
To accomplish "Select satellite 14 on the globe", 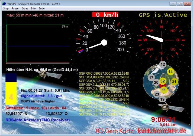I will click(x=171, y=72).
